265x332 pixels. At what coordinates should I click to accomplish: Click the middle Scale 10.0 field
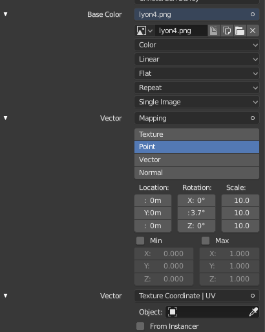click(x=240, y=213)
